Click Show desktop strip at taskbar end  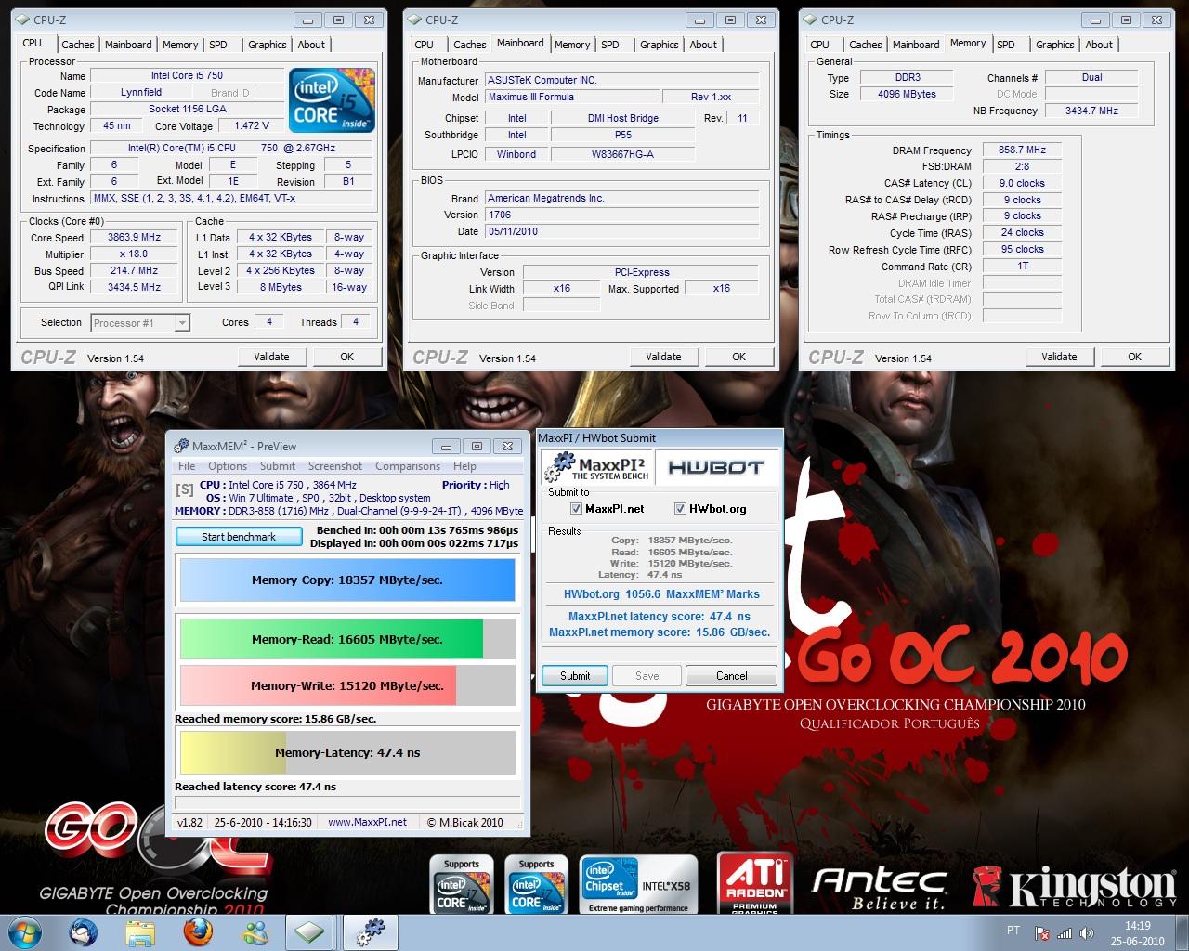click(x=1182, y=932)
